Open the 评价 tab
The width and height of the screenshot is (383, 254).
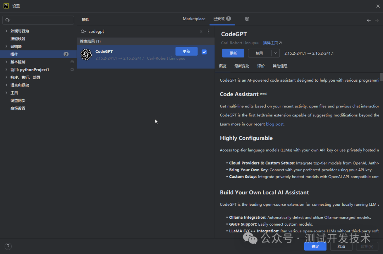pos(261,66)
